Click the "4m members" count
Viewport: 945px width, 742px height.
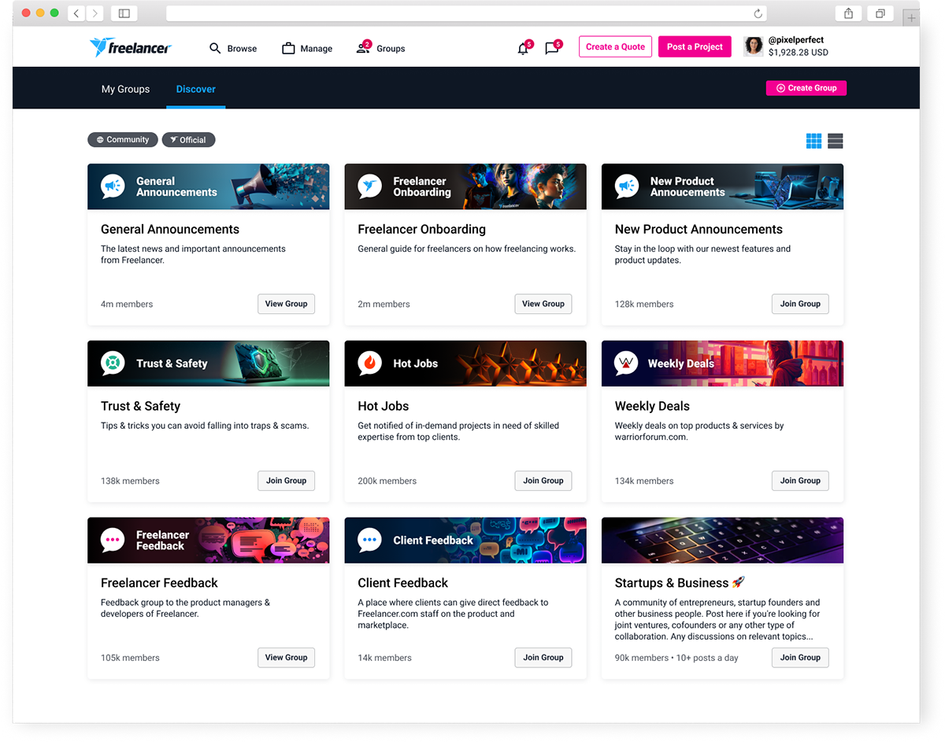pyautogui.click(x=127, y=305)
